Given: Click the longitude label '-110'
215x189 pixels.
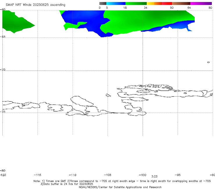Looking at the screenshot, I should [x=73, y=175].
